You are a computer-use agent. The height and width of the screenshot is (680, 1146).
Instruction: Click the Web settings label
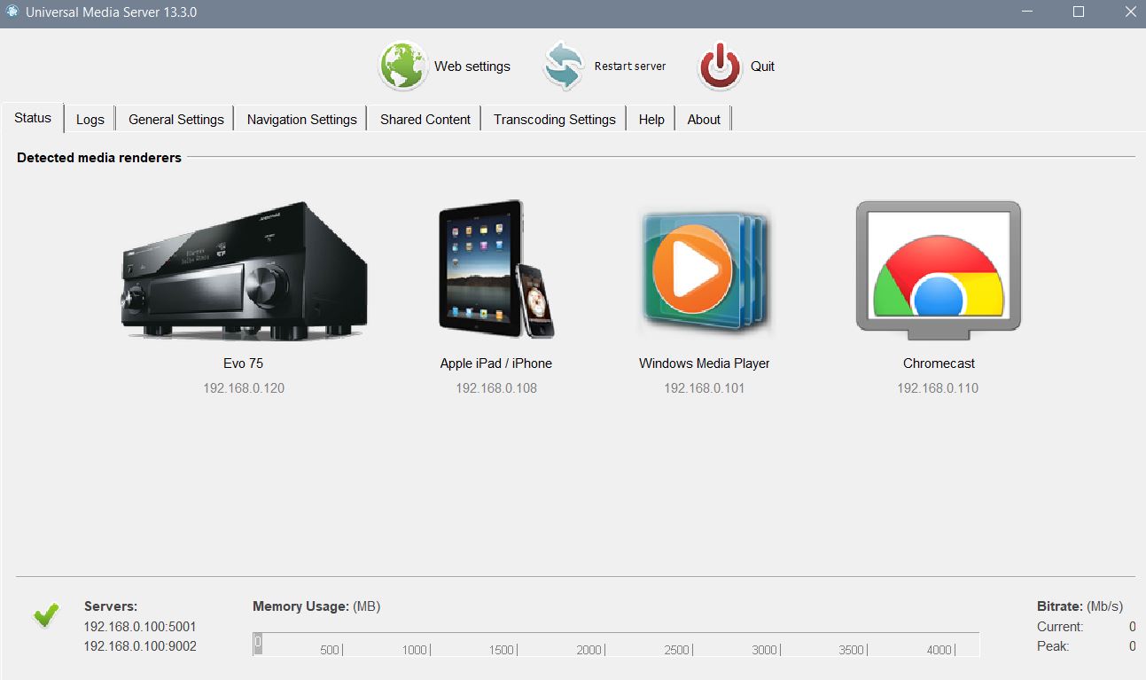point(472,66)
